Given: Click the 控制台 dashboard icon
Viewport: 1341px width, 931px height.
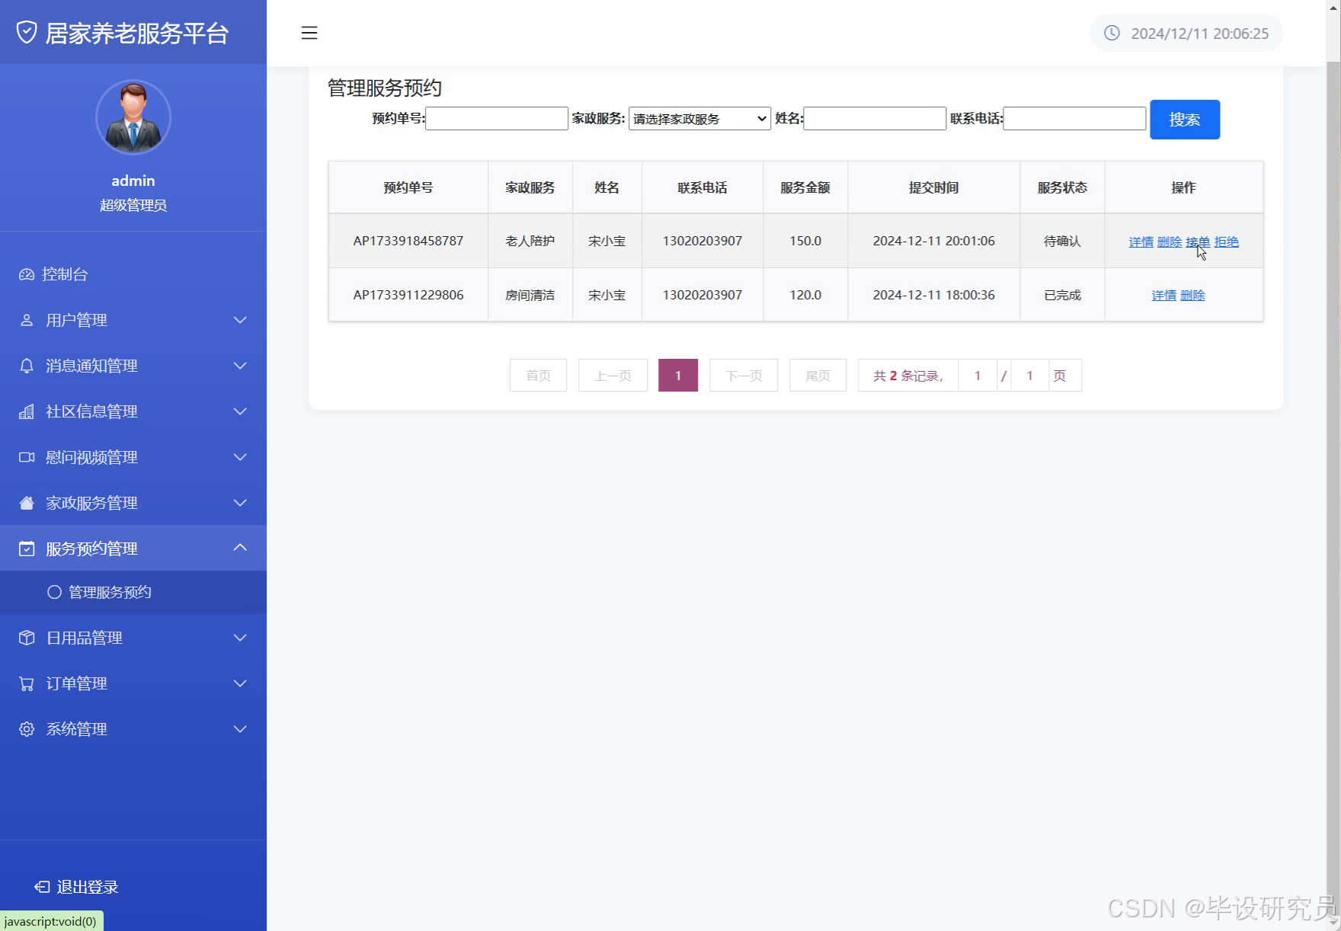Looking at the screenshot, I should point(27,274).
